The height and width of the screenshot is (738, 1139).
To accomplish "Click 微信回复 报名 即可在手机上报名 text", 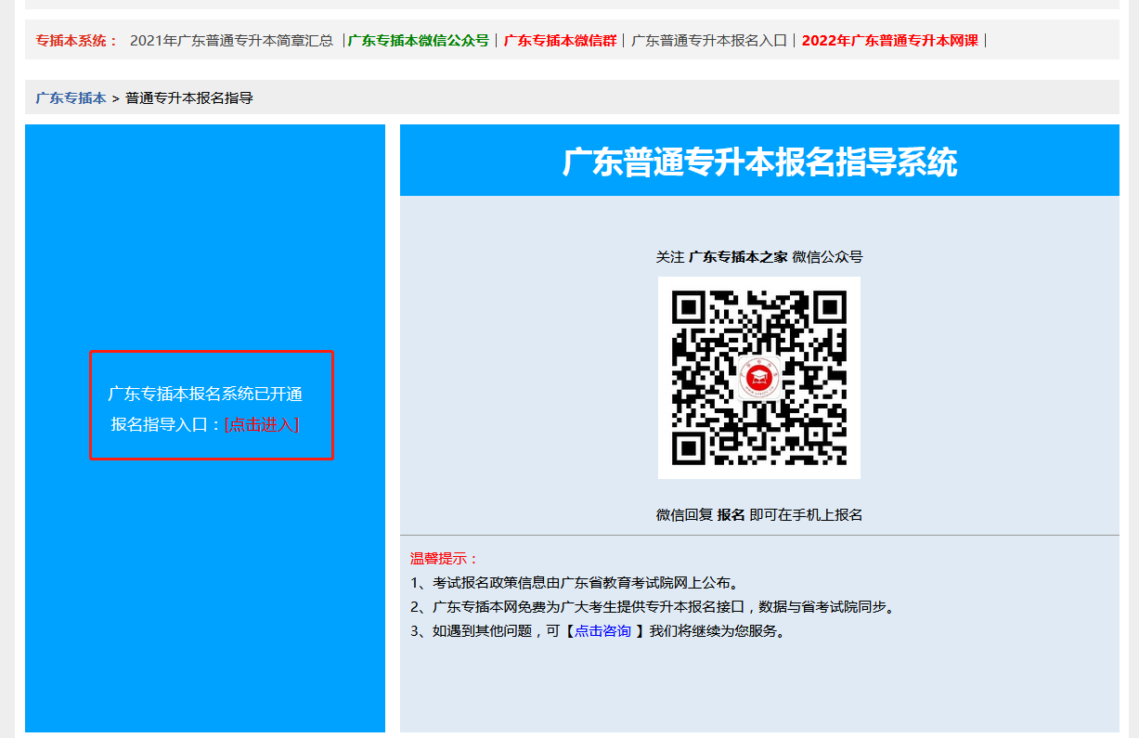I will (759, 514).
